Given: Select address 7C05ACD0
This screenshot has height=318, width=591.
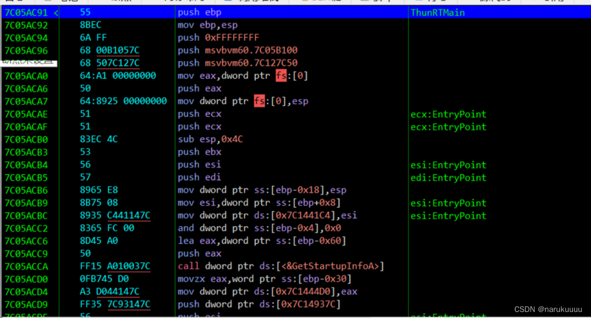Looking at the screenshot, I should (x=26, y=280).
